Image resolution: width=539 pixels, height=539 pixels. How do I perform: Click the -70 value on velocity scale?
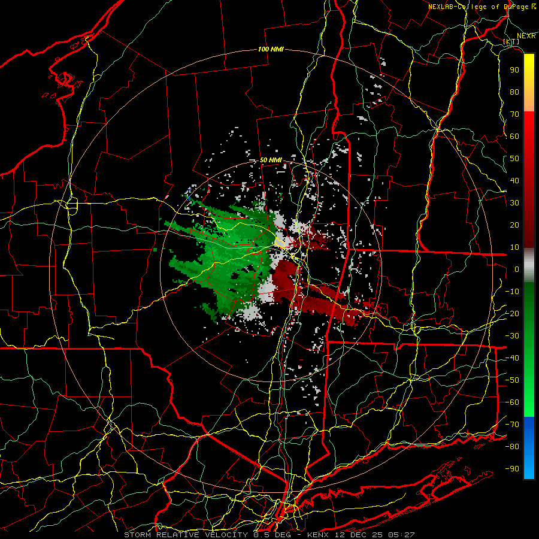pyautogui.click(x=512, y=425)
